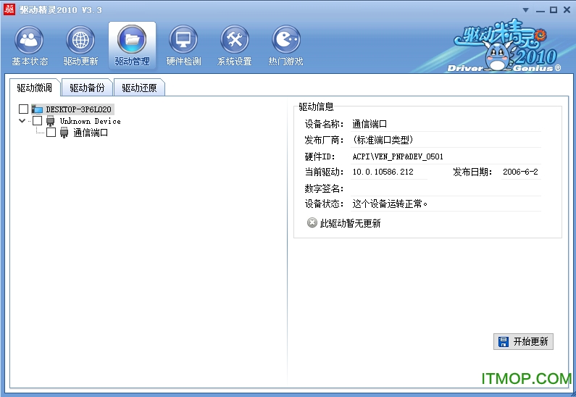This screenshot has width=576, height=397.
Task: Select the 驱动管理 folder icon
Action: tap(132, 39)
